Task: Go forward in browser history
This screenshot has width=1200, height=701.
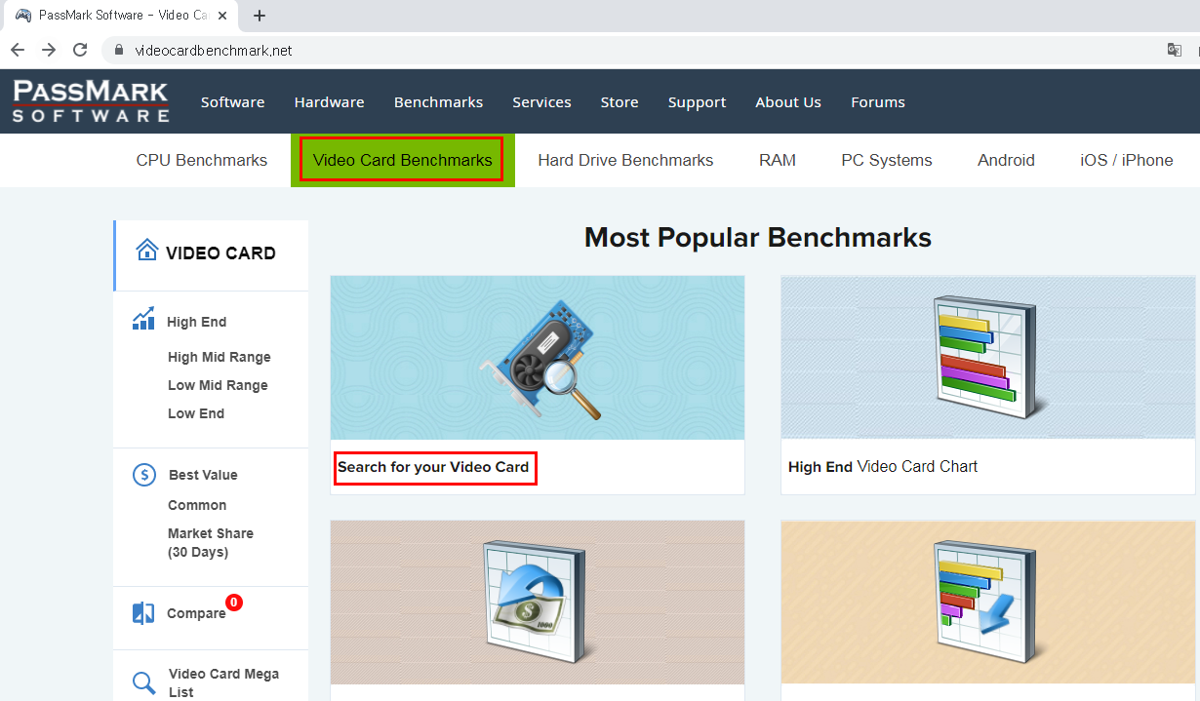Action: [49, 50]
